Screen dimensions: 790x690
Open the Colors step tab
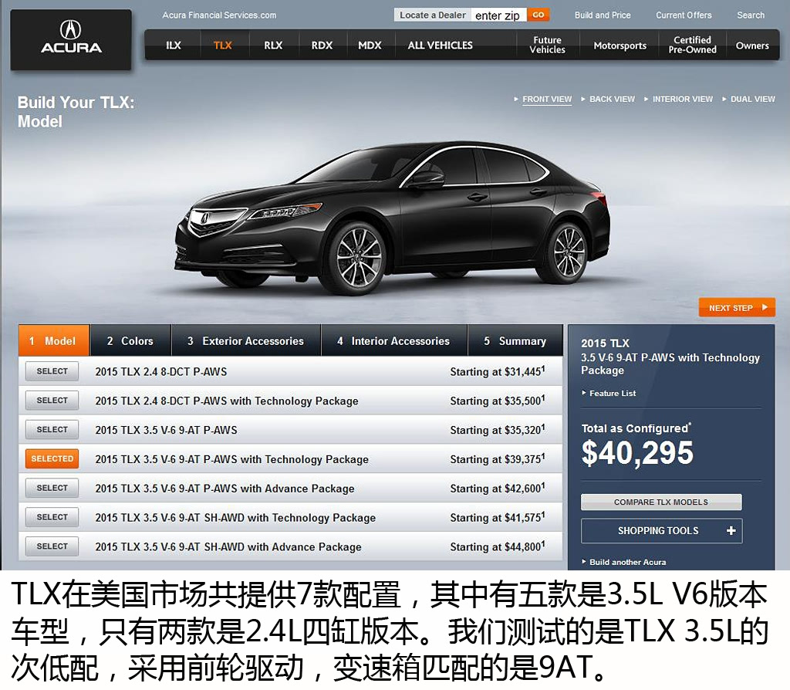pyautogui.click(x=130, y=340)
